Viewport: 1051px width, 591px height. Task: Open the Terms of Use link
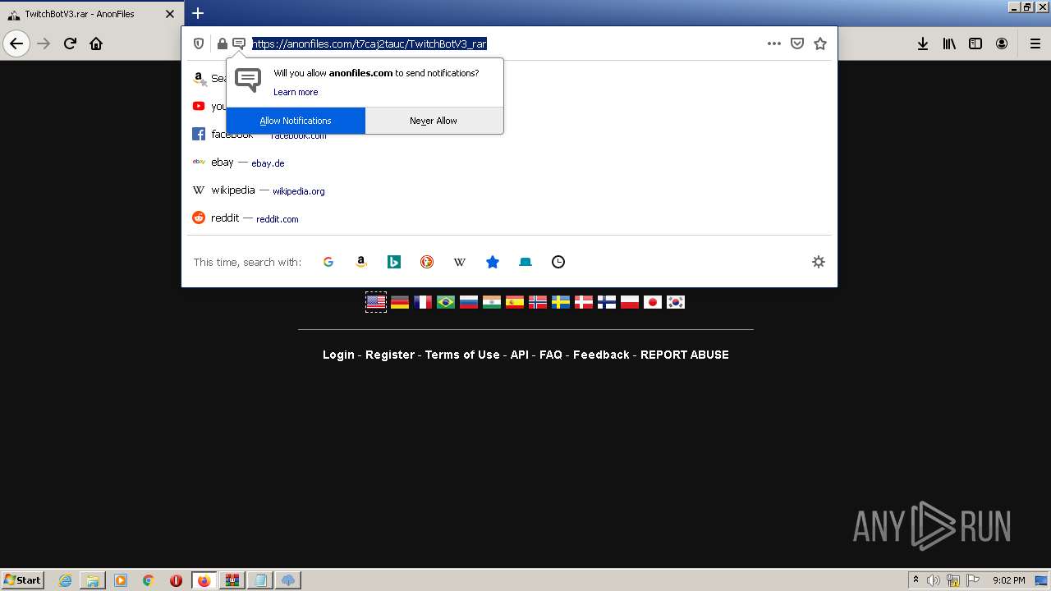(462, 355)
